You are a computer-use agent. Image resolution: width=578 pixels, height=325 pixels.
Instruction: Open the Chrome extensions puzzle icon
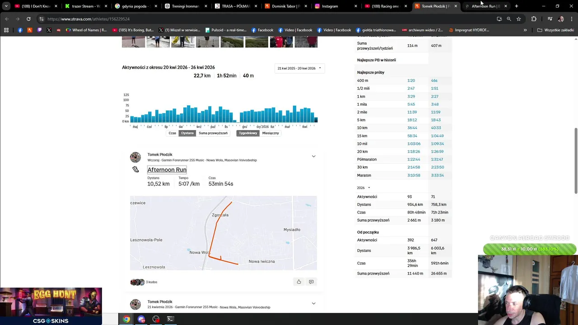point(534,19)
